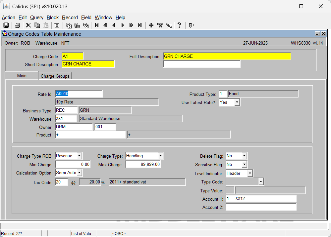Click the Owner sub-code field 001

click(x=105, y=127)
